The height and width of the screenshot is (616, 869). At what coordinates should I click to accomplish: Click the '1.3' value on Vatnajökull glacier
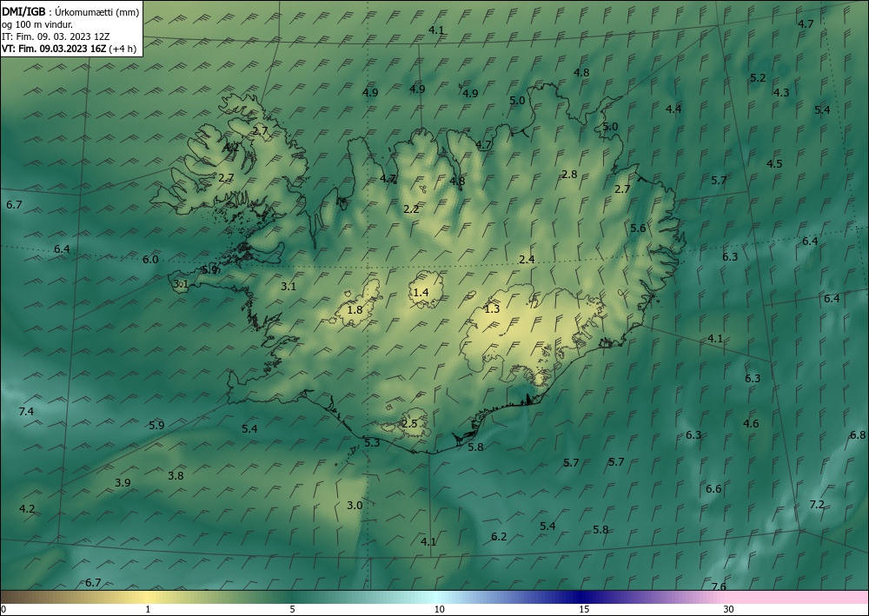coord(492,309)
